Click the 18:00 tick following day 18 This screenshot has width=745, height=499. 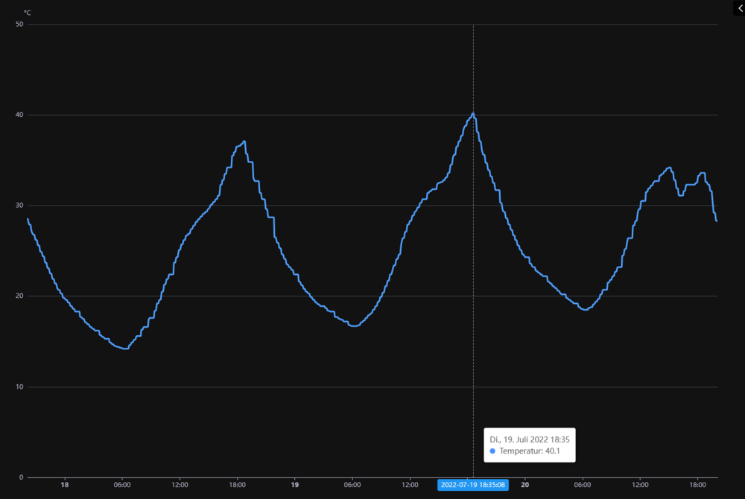coord(237,484)
